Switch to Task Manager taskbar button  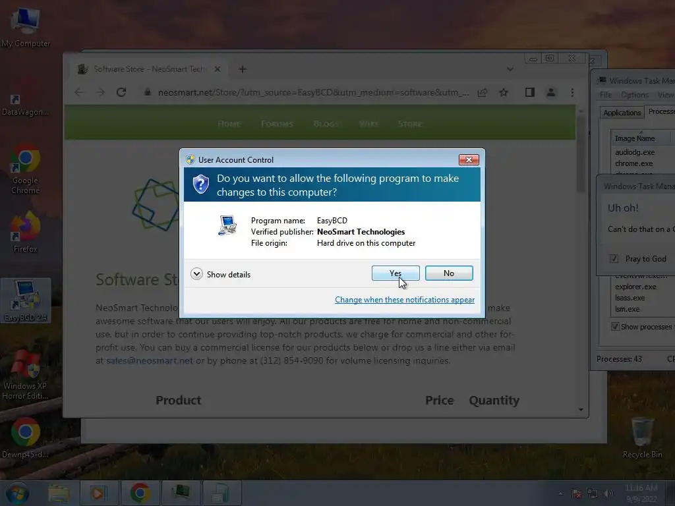(181, 493)
